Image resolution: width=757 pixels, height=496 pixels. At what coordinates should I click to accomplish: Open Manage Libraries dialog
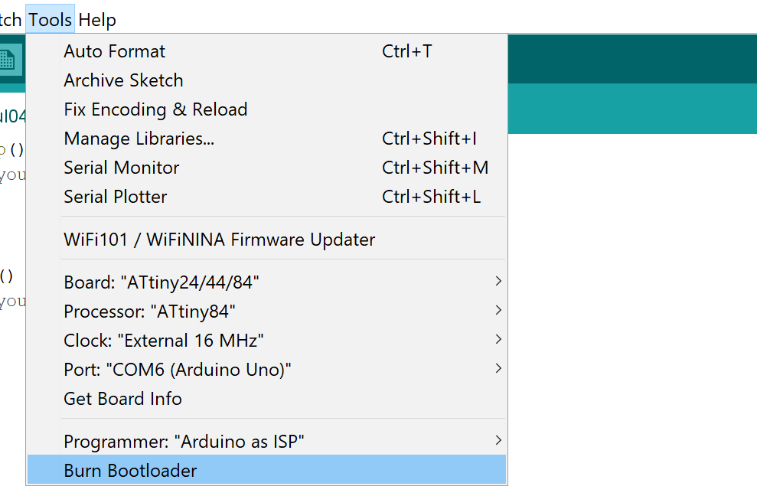[x=139, y=139]
